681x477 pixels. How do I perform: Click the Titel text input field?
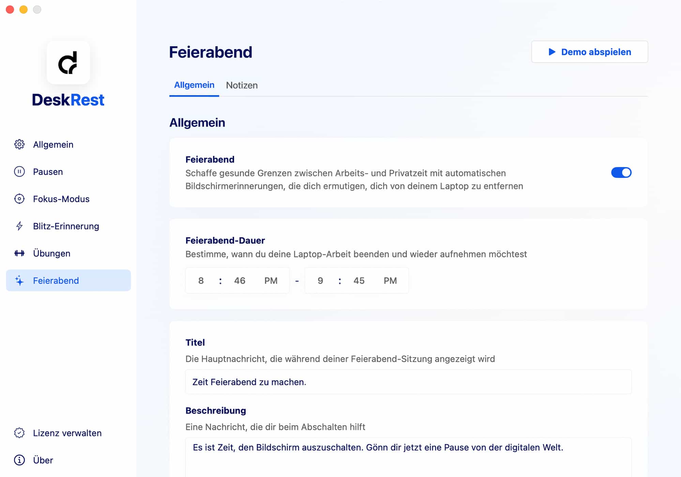408,382
